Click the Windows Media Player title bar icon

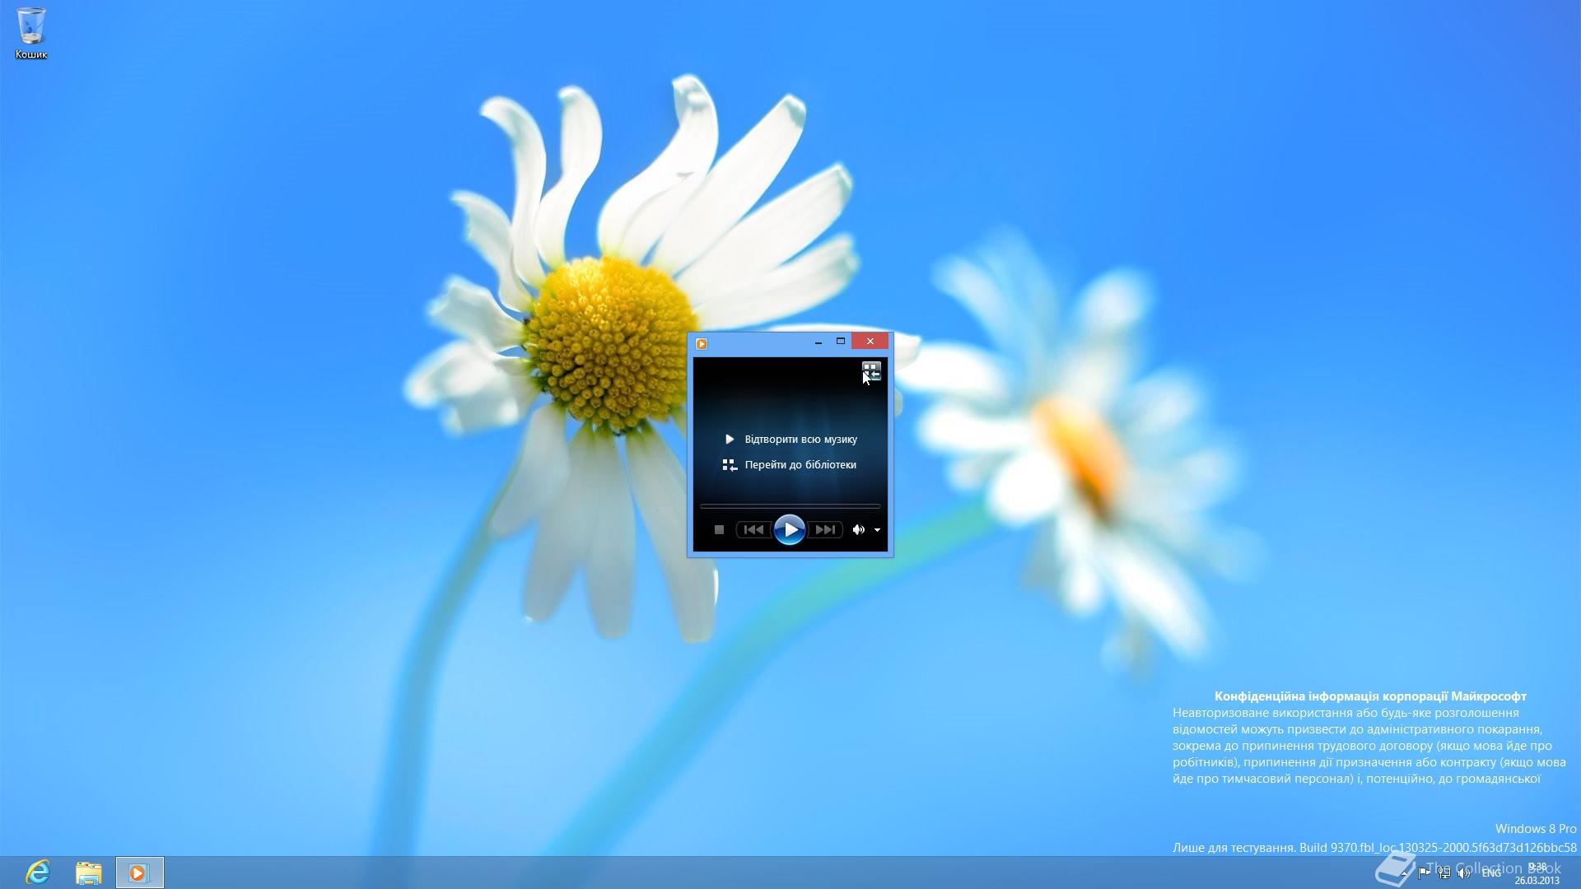(x=702, y=344)
